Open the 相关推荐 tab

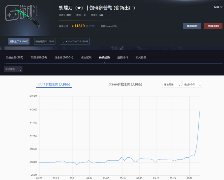point(141,58)
